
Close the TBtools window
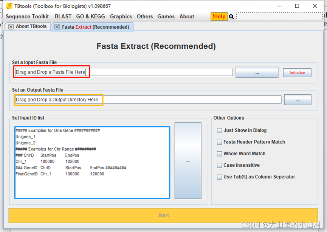(x=315, y=6)
